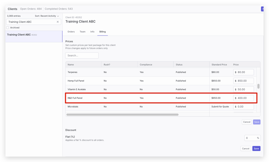Viewport: 269px width, 162px height.
Task: Click the Microbials price field
Action: [x=245, y=107]
